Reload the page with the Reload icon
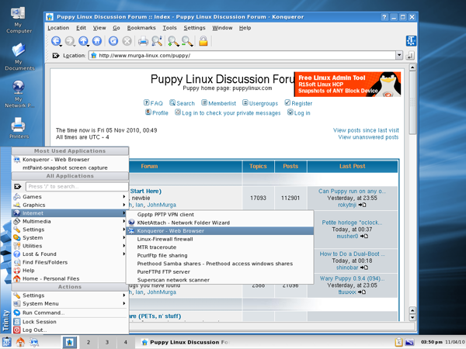 pos(113,41)
